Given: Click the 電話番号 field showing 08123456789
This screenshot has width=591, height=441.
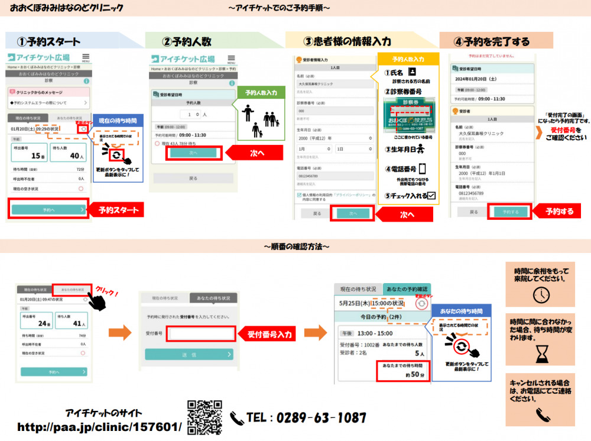Looking at the screenshot, I should [335, 176].
